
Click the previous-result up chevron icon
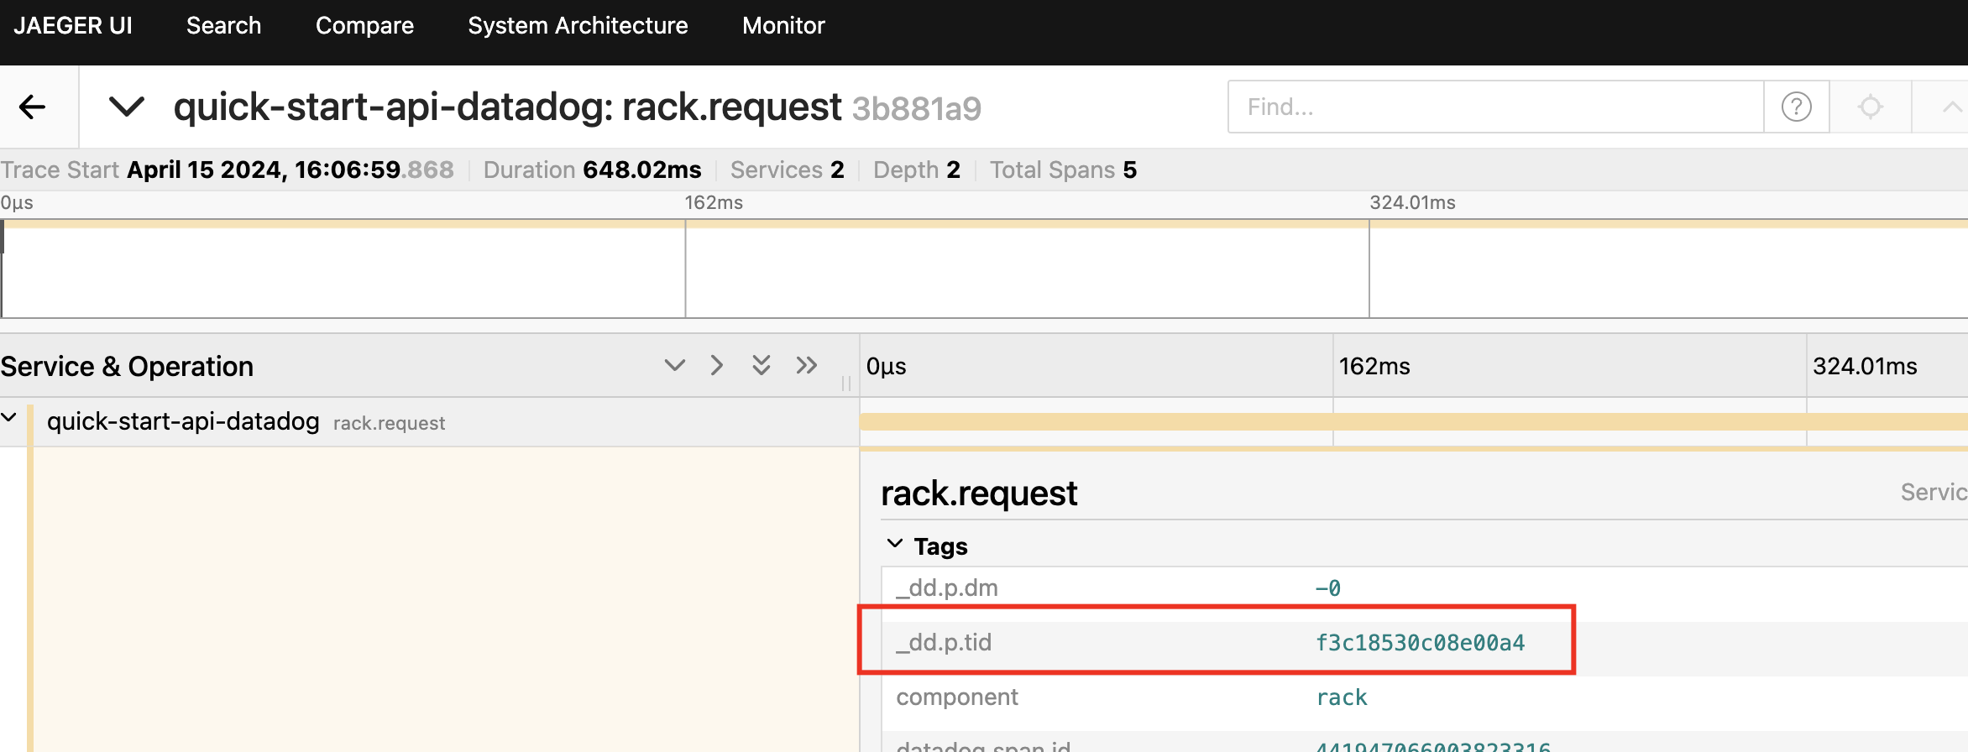coord(1950,107)
